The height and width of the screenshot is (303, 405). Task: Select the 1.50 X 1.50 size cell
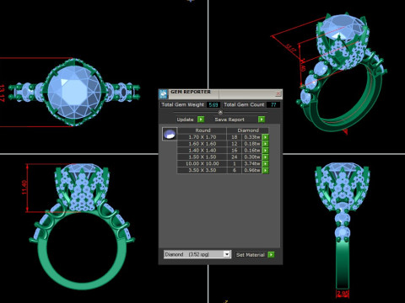coord(202,157)
